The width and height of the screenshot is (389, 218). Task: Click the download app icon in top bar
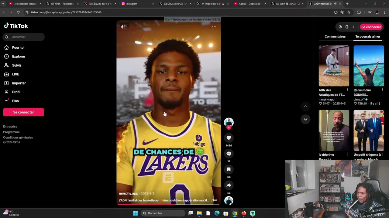(353, 27)
